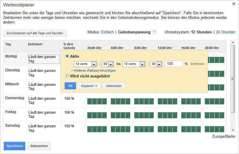
Task: Toggle first green checkmark cell in Donnerstag row
Action: 90,101
